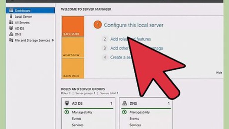Hide the welcome tile
Screen dimensions: 229x129
[x=219, y=73]
